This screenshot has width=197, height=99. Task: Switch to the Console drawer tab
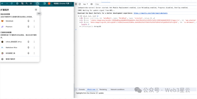[82, 89]
